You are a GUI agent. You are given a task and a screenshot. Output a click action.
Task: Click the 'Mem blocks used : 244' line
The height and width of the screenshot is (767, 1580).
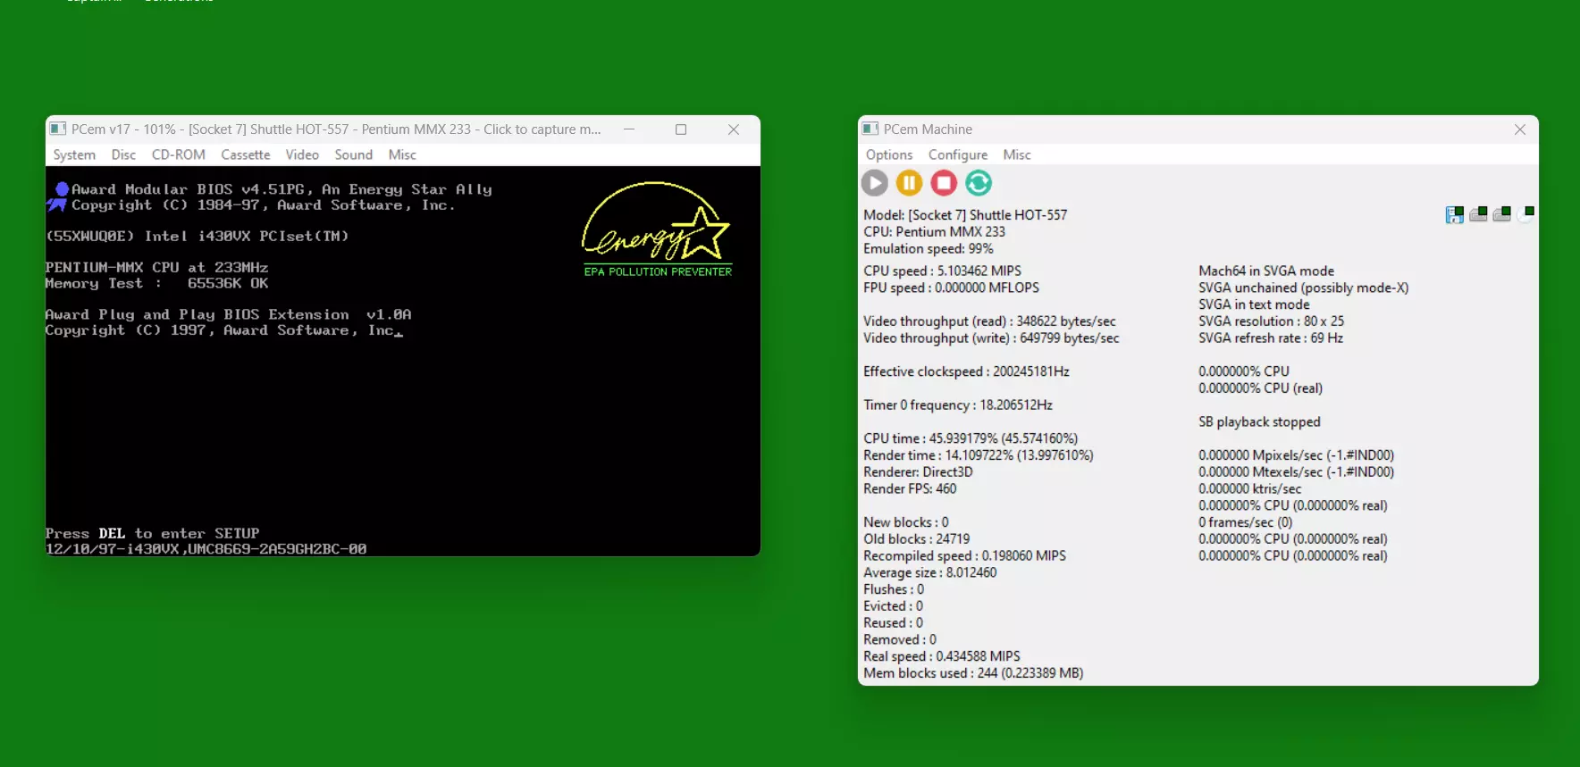(973, 673)
